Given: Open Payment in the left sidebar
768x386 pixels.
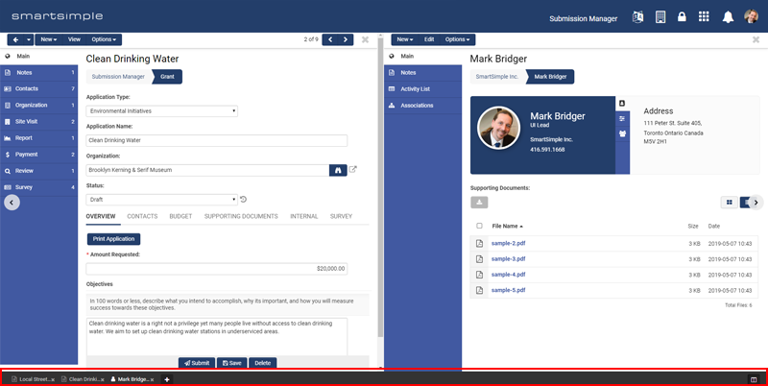Looking at the screenshot, I should [x=38, y=155].
